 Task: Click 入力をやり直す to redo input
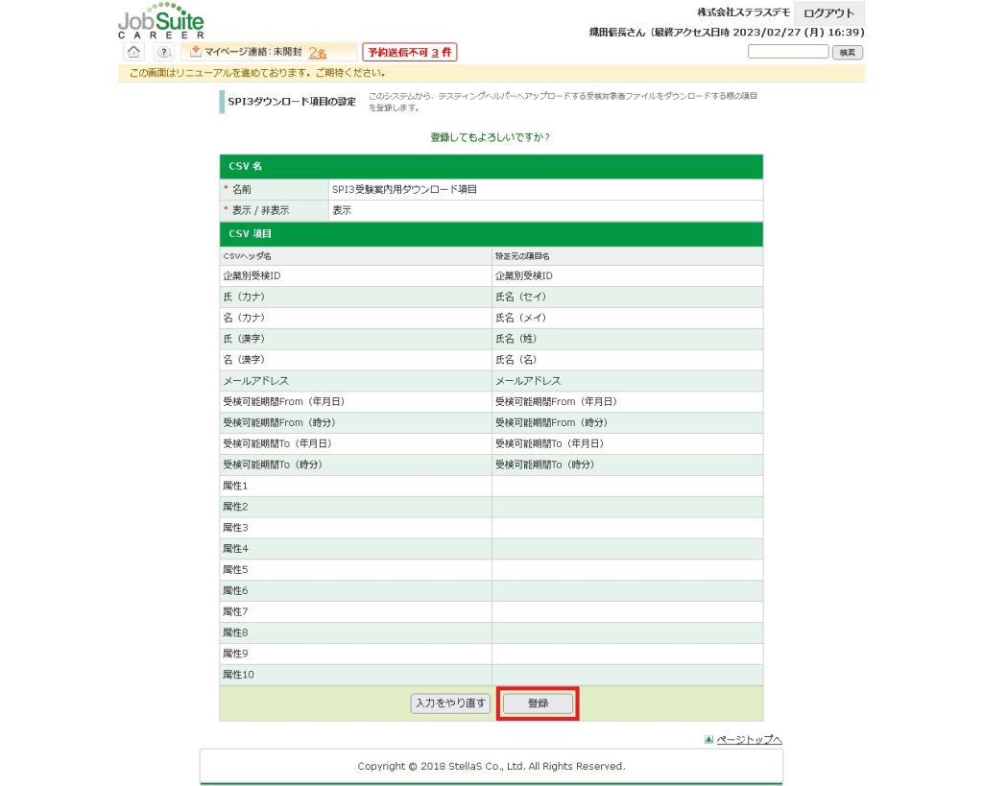pyautogui.click(x=451, y=703)
